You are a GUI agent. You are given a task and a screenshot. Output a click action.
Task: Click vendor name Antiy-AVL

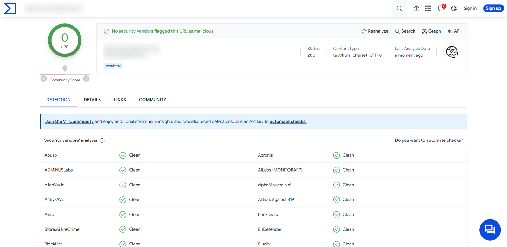54,199
